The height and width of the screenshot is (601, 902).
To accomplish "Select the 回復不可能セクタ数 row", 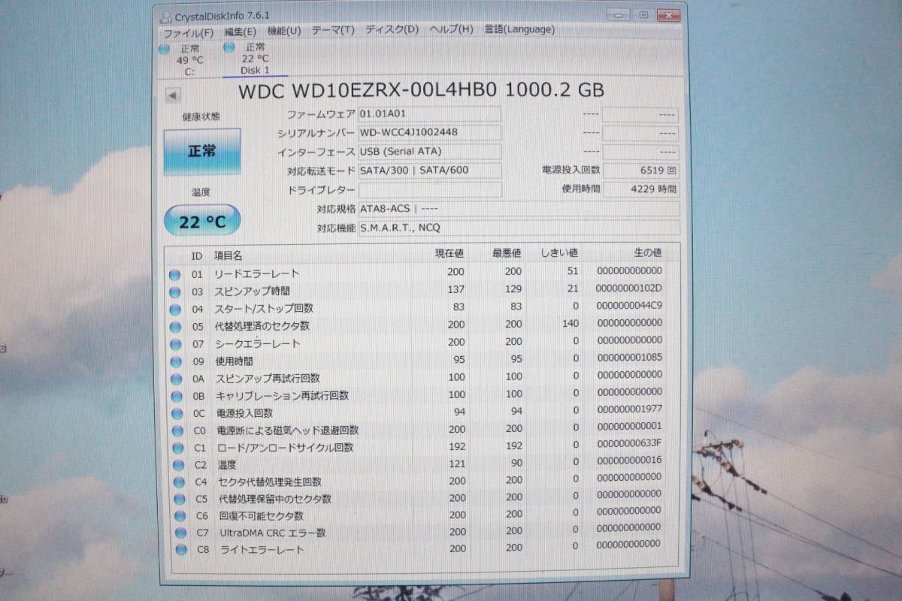I will point(421,515).
